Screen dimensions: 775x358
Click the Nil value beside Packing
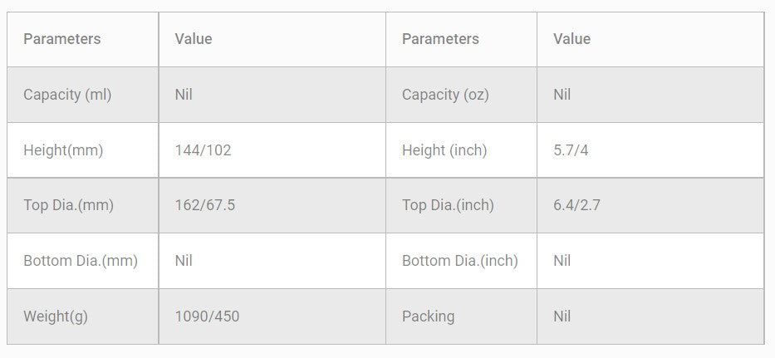pyautogui.click(x=562, y=316)
